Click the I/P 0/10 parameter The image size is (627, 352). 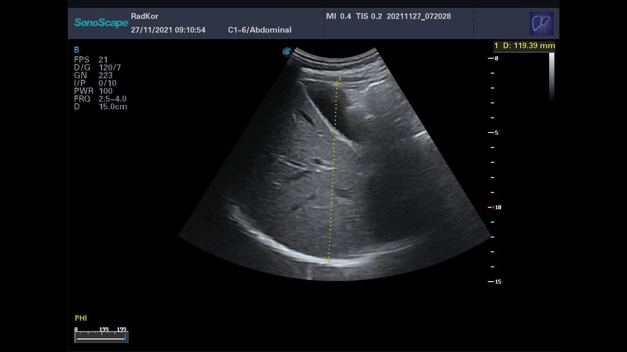95,83
